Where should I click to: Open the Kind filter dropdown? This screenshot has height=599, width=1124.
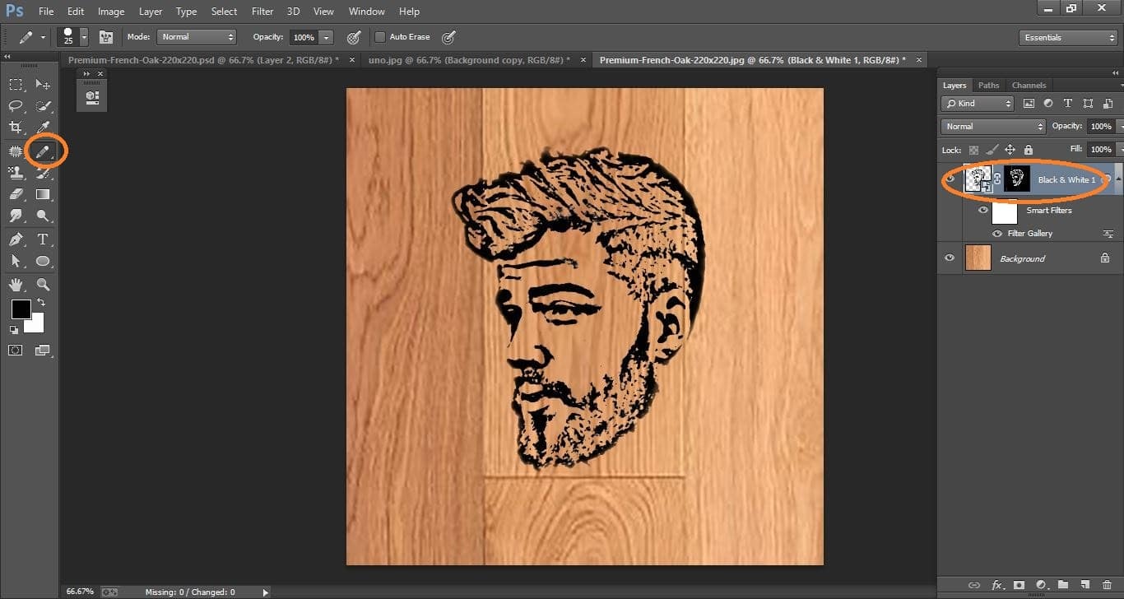[978, 103]
